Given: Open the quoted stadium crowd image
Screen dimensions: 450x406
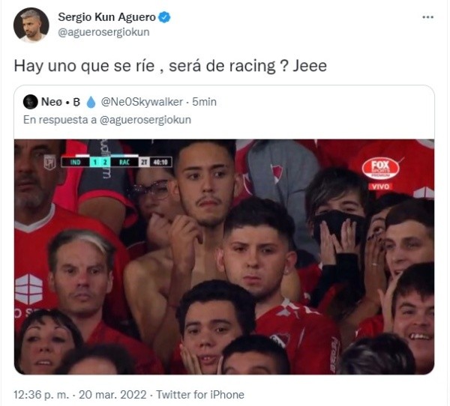Looking at the screenshot, I should (x=224, y=257).
